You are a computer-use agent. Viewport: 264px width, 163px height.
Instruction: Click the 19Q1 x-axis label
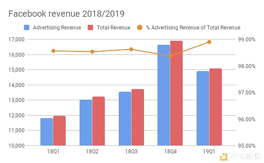click(x=209, y=152)
